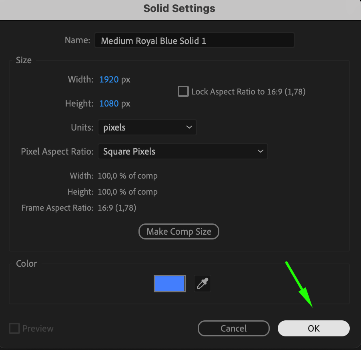This screenshot has height=350, width=361.
Task: Open the blue color swatch picker
Action: click(x=170, y=284)
